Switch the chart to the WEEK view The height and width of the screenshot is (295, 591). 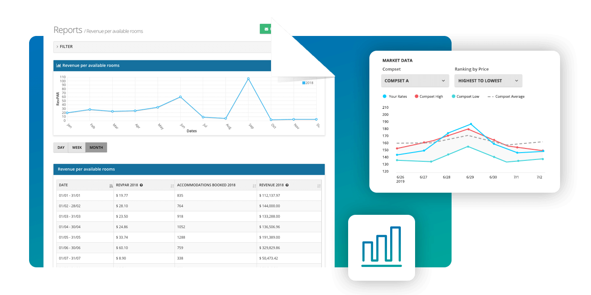[77, 147]
